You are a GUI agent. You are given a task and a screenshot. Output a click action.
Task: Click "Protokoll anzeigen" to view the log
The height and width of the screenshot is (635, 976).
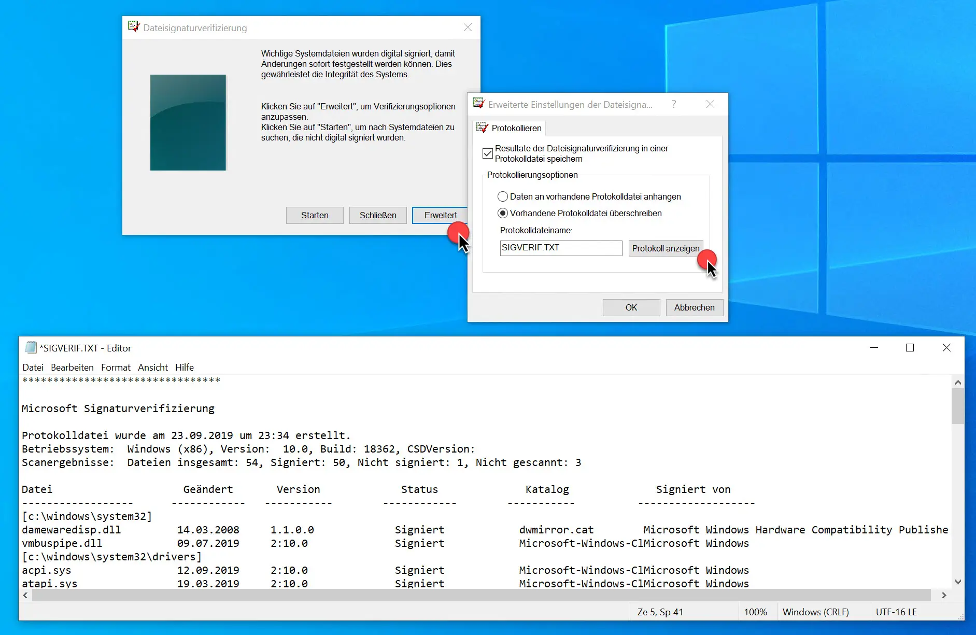tap(666, 248)
